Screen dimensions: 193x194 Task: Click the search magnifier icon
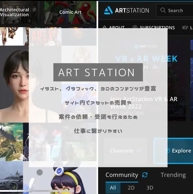point(163,10)
